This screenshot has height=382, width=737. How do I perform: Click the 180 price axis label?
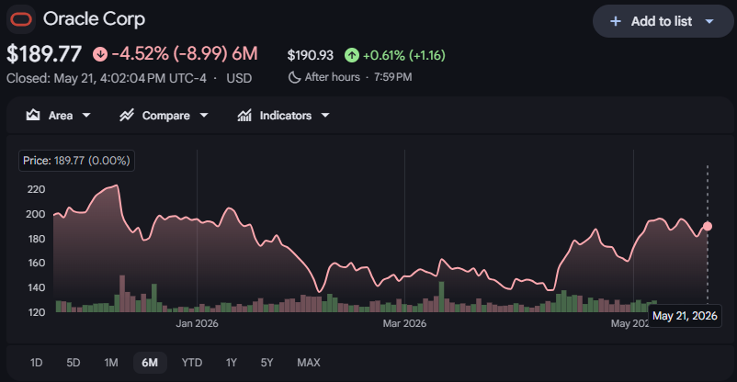[36, 239]
